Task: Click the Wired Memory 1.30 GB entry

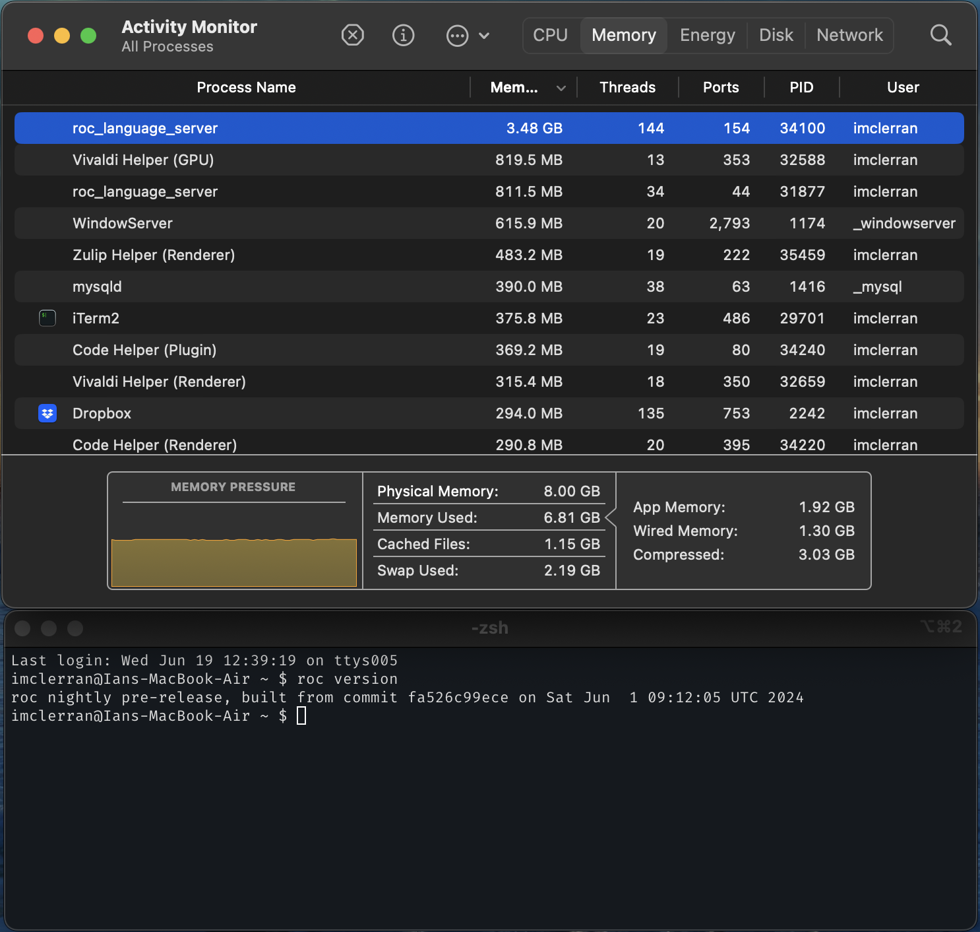Action: (744, 531)
